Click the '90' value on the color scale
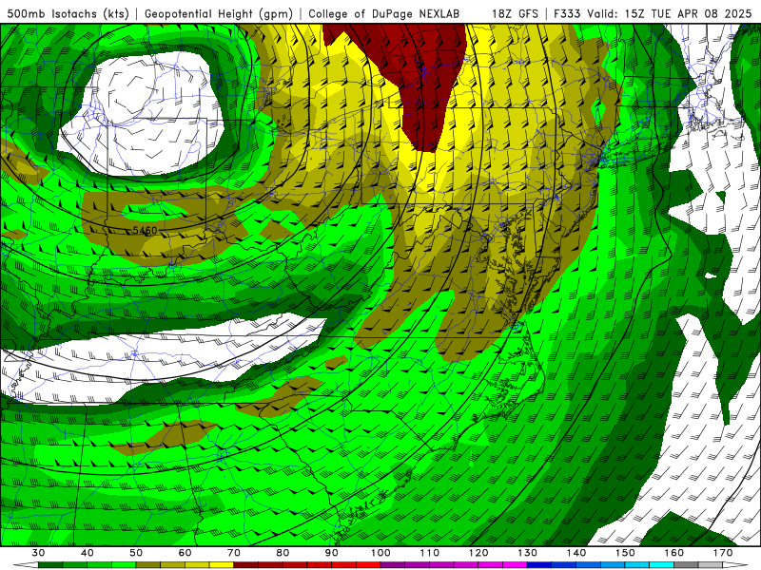The image size is (761, 570). (x=331, y=553)
